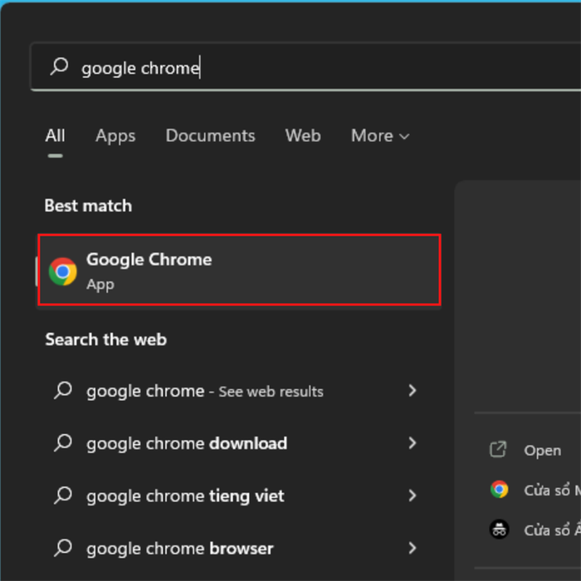
Task: Open the Google Chrome best match result
Action: click(x=239, y=270)
